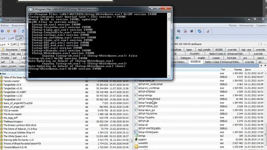This screenshot has width=267, height=150.
Task: Select the TangledIsle v2.0 archive icon
Action: click(2, 100)
